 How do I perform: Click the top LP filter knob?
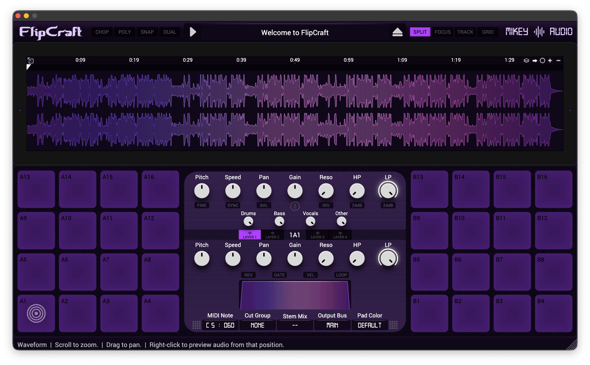coord(388,191)
